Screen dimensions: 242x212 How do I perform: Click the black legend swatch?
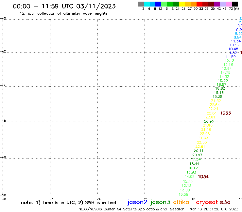click(234, 4)
